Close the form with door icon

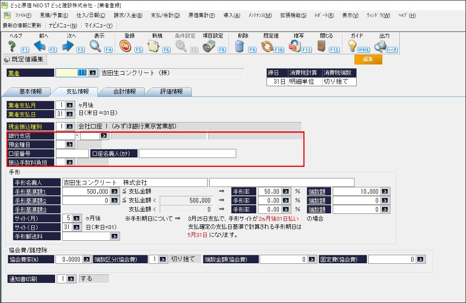322,46
